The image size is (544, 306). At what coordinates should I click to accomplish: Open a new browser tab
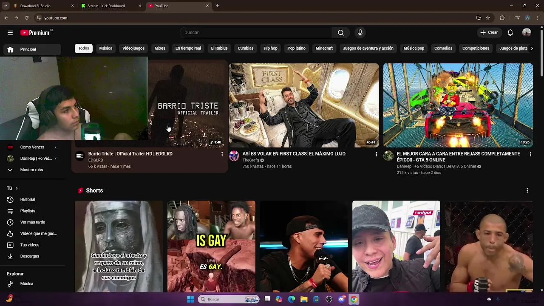click(x=218, y=6)
